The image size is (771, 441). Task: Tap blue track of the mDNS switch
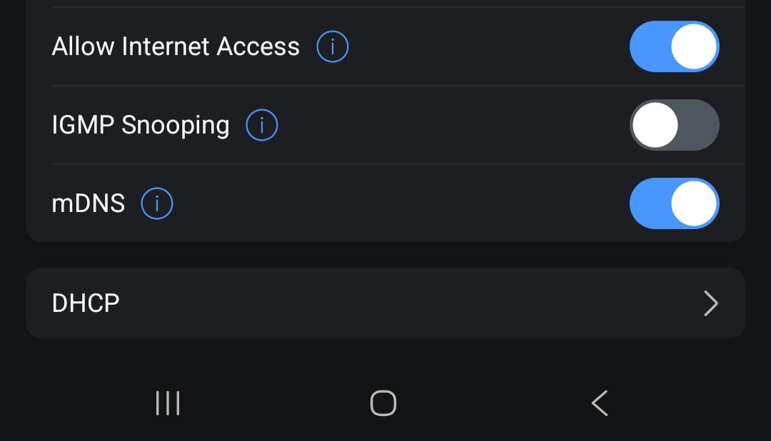coord(648,204)
